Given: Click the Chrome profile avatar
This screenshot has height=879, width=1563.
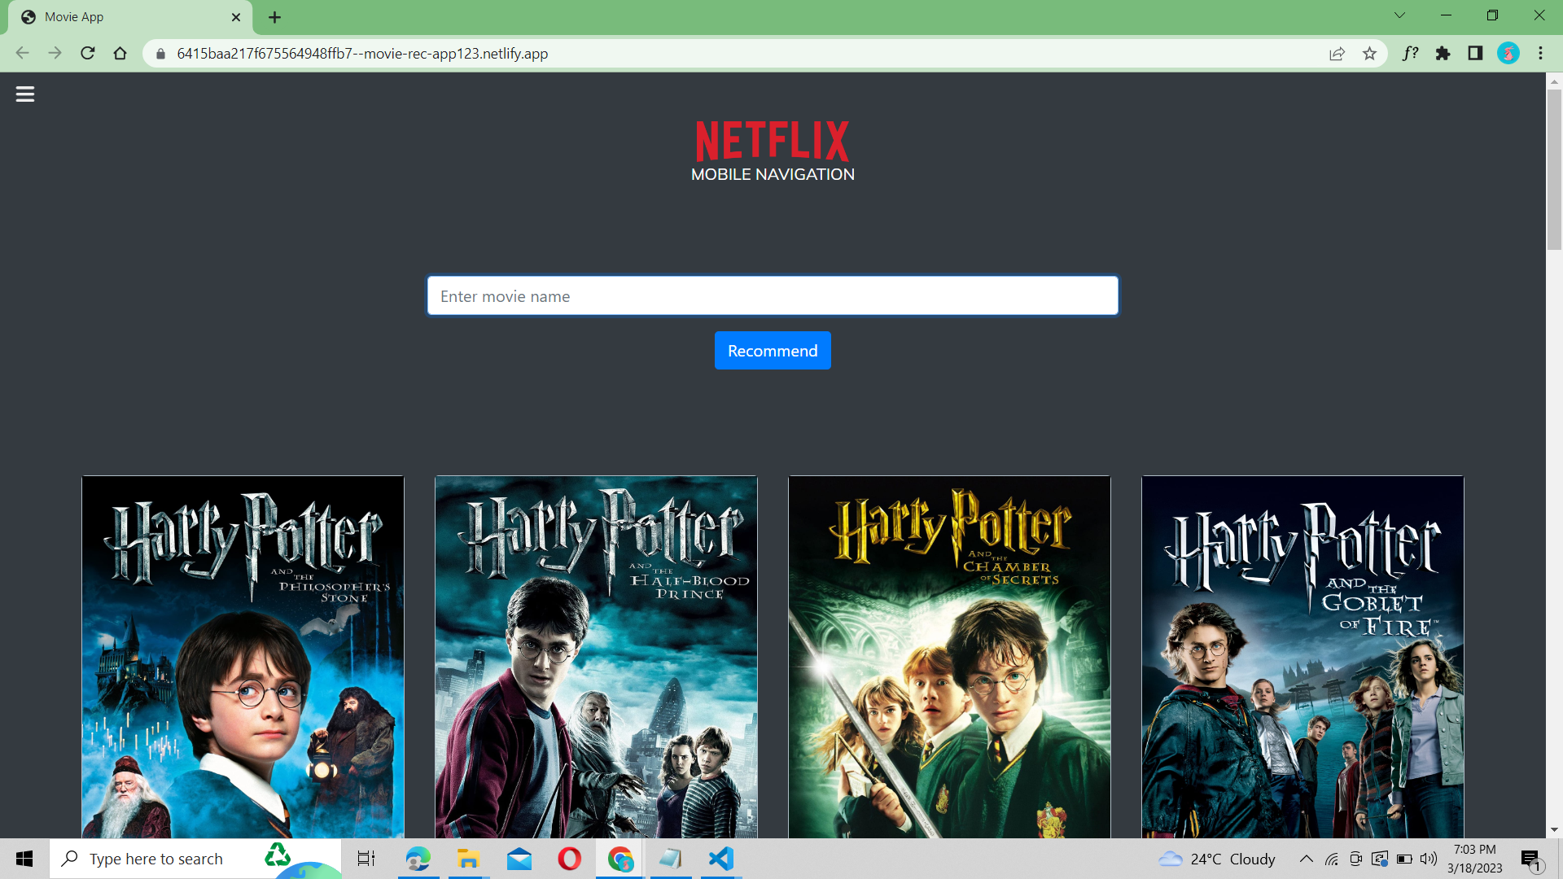Looking at the screenshot, I should point(1508,53).
